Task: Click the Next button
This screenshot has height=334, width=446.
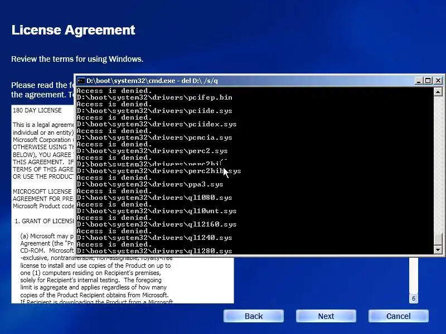Action: (326, 316)
